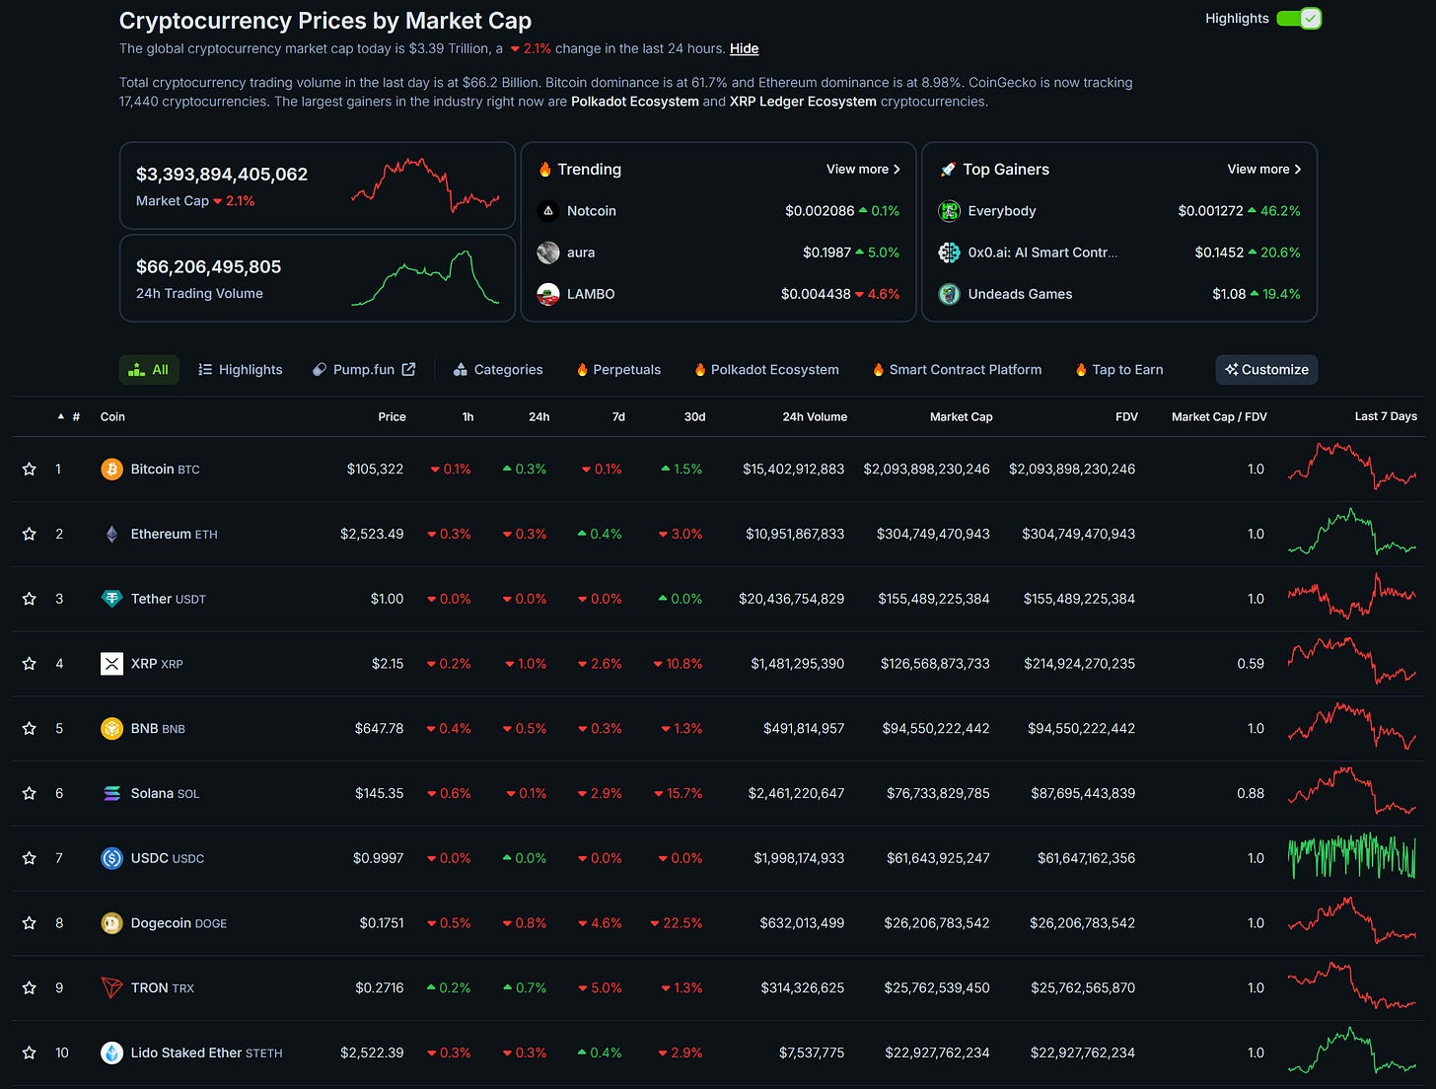This screenshot has height=1089, width=1436.
Task: Switch to the Highlights tab
Action: point(240,370)
